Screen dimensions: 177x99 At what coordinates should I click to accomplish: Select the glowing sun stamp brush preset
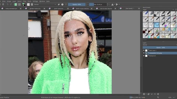pyautogui.click(x=168, y=36)
